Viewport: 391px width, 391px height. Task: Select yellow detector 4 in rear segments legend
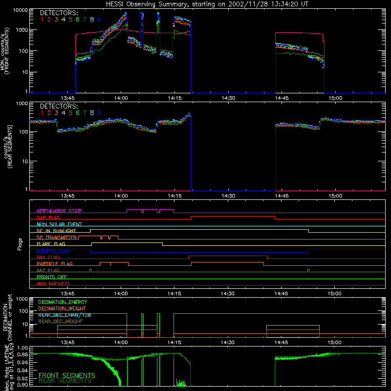click(64, 113)
